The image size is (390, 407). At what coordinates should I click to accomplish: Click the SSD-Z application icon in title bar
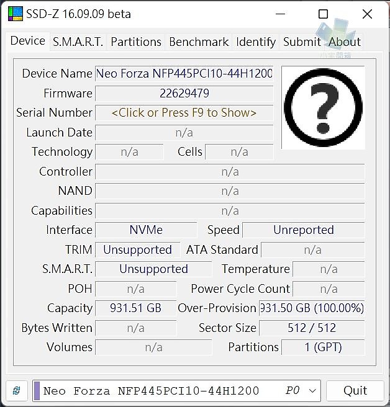coord(16,14)
